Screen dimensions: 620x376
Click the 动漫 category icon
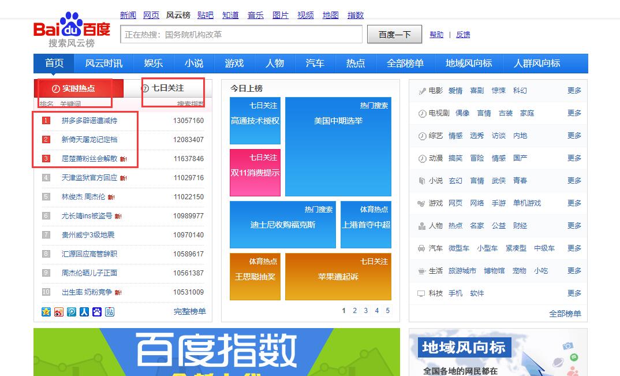(x=422, y=159)
